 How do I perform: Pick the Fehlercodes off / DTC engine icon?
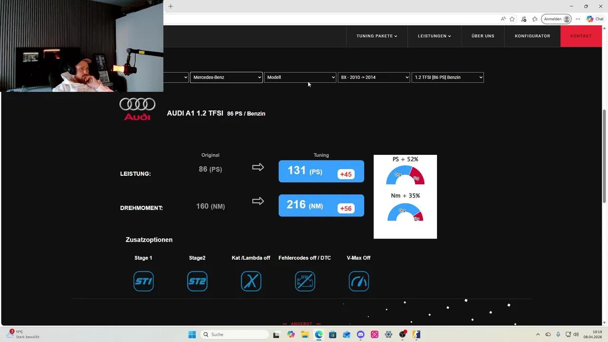click(305, 281)
